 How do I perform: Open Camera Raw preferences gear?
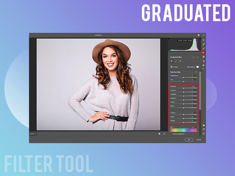(199, 35)
